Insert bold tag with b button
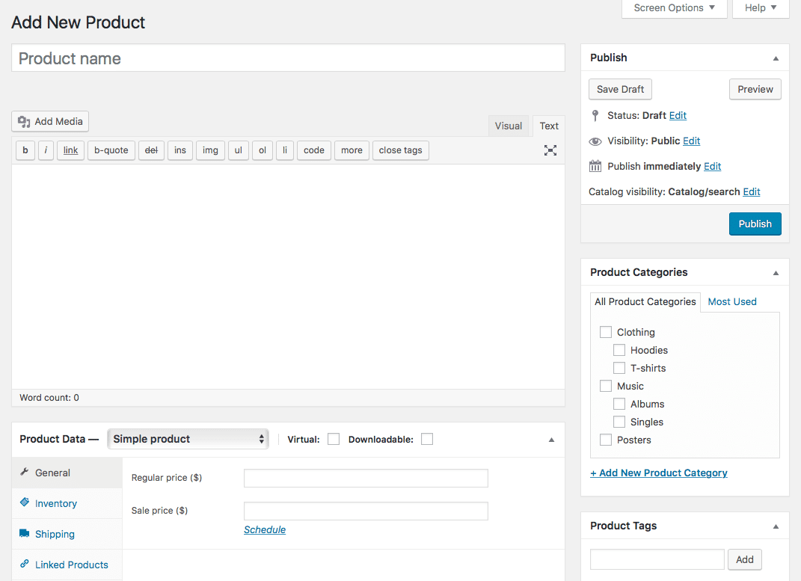 [25, 150]
